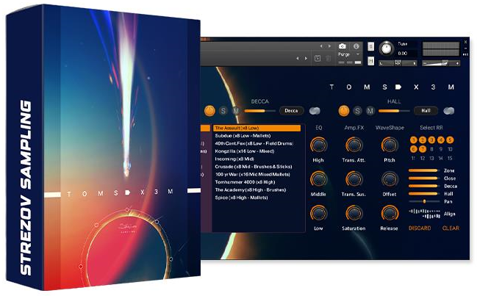The width and height of the screenshot is (477, 296).
Task: Select Tomhammer 4000 (x8 High) preset
Action: (257, 182)
